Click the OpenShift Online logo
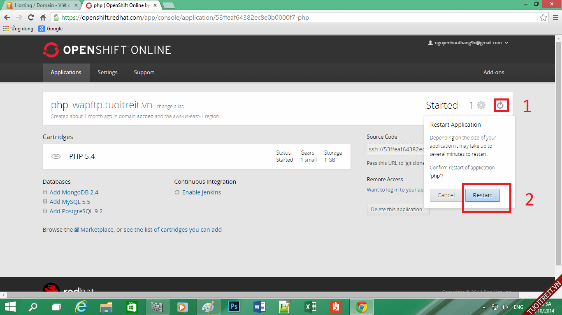 [107, 50]
